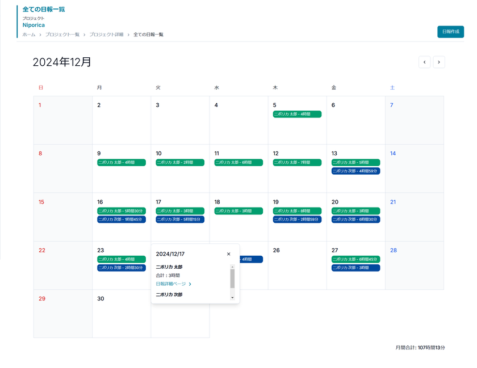Select the blue ニポリカ次郎 badge on December 13
Viewport: 477px width, 368px height.
pos(355,171)
